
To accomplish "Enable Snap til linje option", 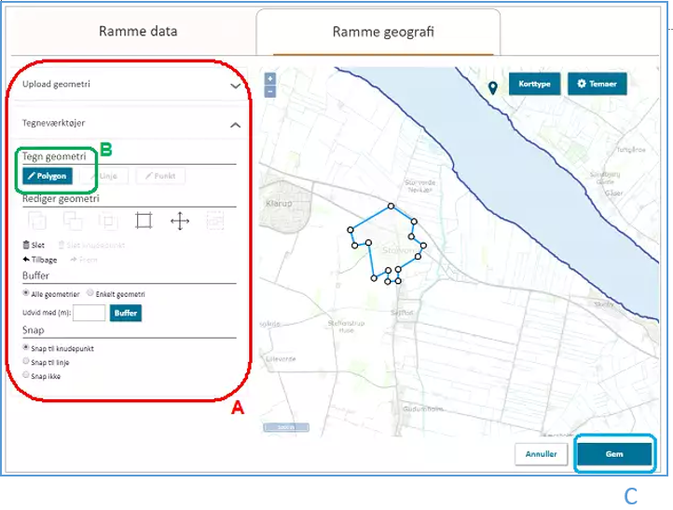I will click(26, 362).
